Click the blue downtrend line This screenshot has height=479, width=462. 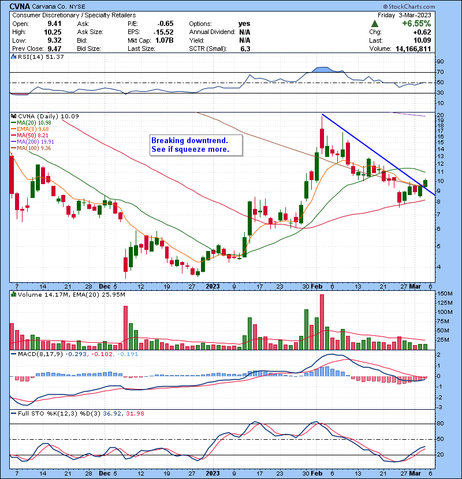click(378, 155)
